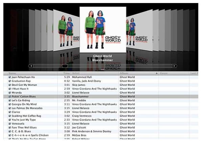The width and height of the screenshot is (203, 142).
Task: Click the 3:08 time value
Action: pyautogui.click(x=67, y=132)
